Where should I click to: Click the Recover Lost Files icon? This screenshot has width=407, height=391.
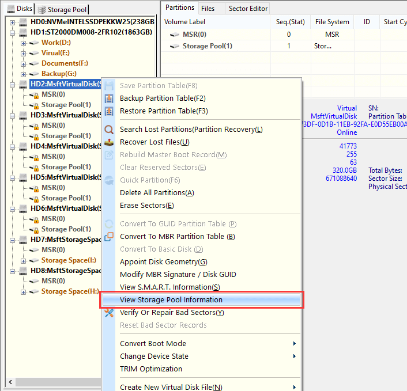click(x=110, y=142)
